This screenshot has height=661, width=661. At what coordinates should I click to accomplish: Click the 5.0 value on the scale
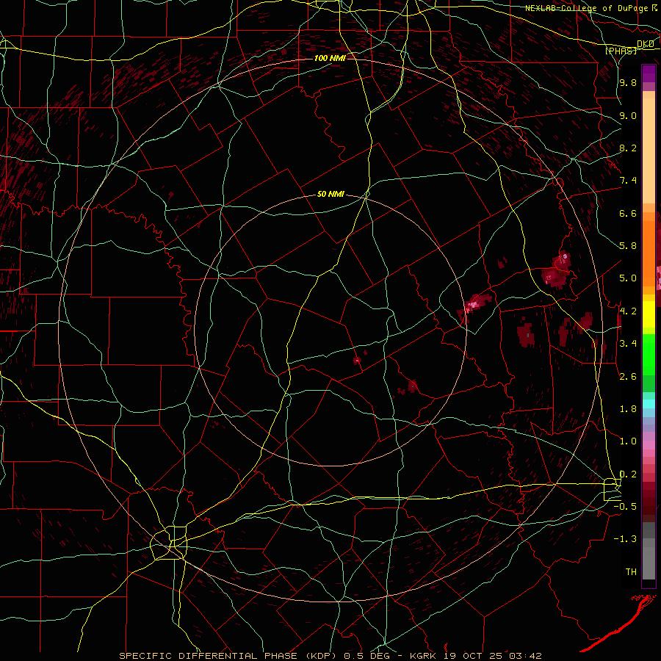point(628,278)
